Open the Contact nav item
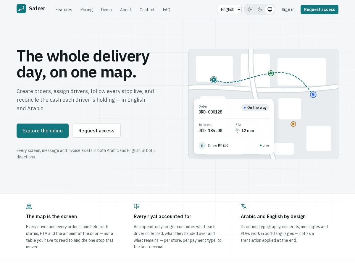The image size is (355, 266). click(x=147, y=10)
